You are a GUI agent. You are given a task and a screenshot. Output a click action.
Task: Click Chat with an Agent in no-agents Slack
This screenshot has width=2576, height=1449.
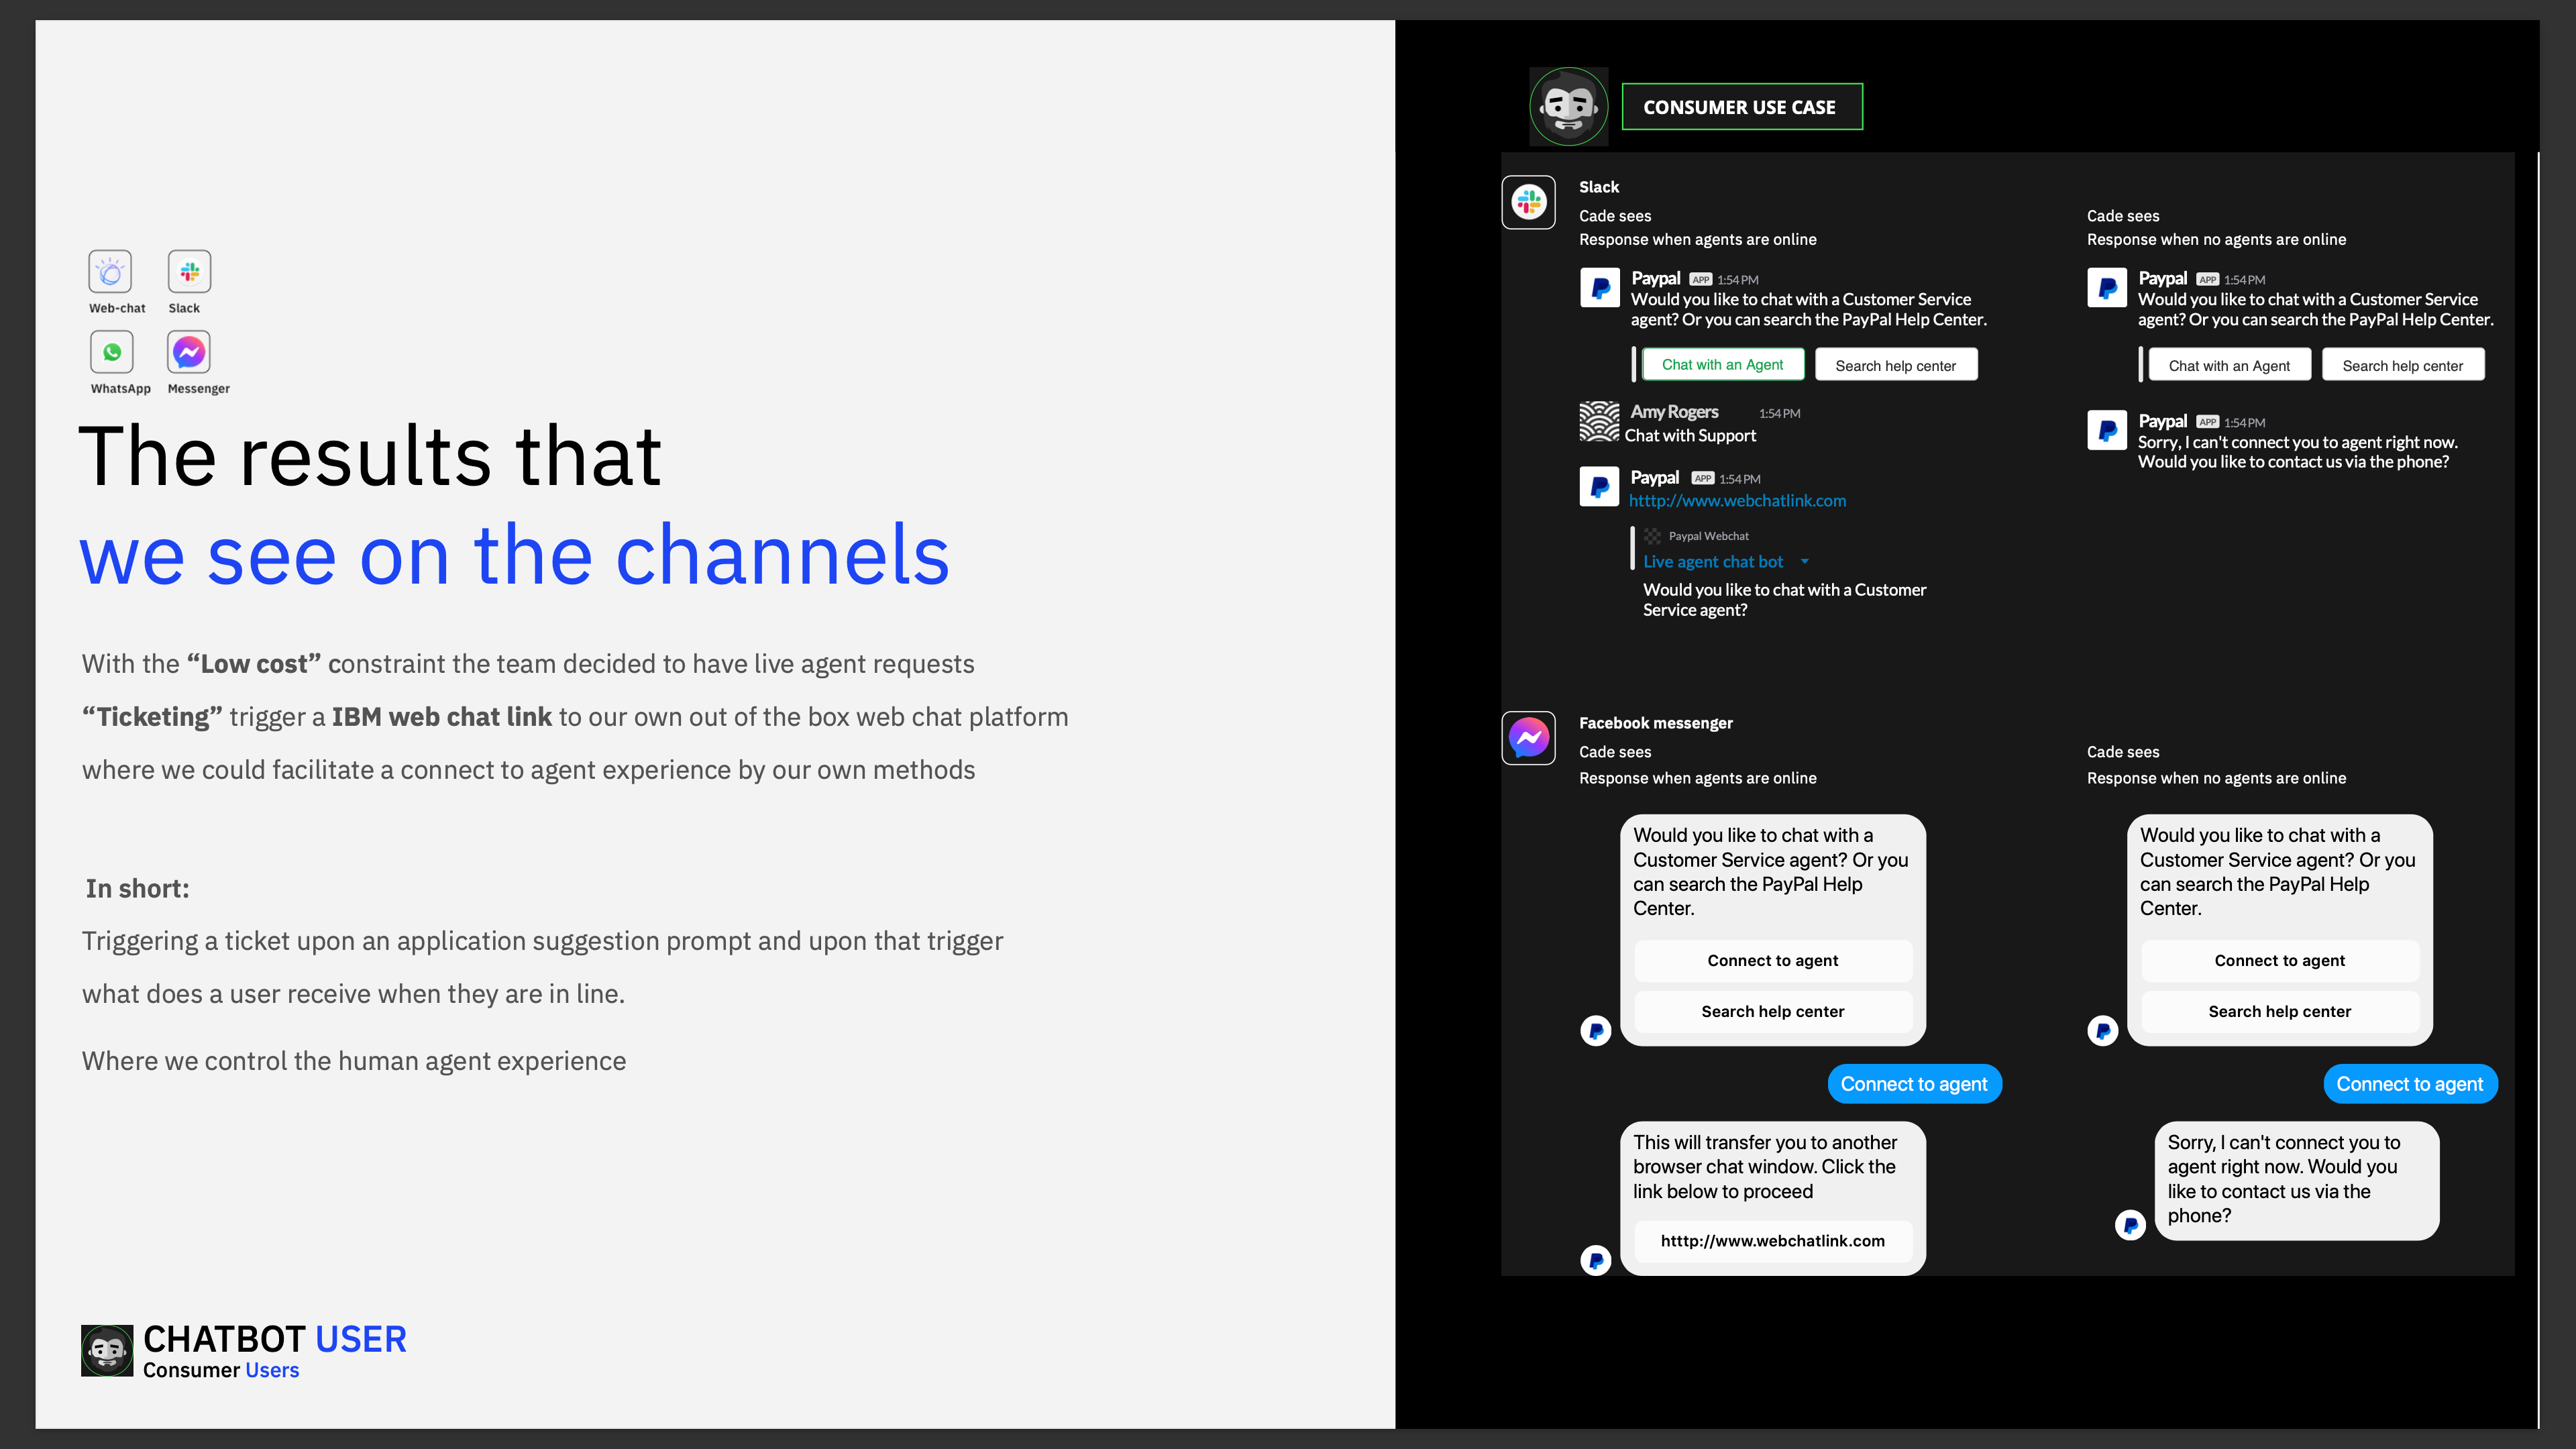[x=2229, y=366]
